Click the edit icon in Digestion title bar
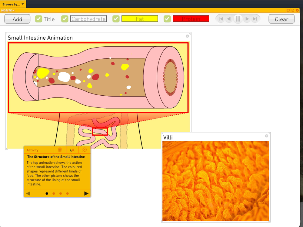This screenshot has width=303, height=227. [x=293, y=10]
